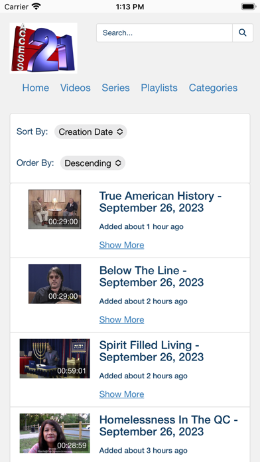Open the Playlists menu item
Viewport: 260px width, 462px height.
159,88
